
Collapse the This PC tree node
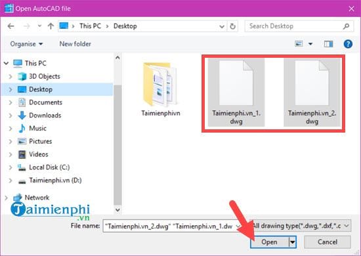coord(6,63)
